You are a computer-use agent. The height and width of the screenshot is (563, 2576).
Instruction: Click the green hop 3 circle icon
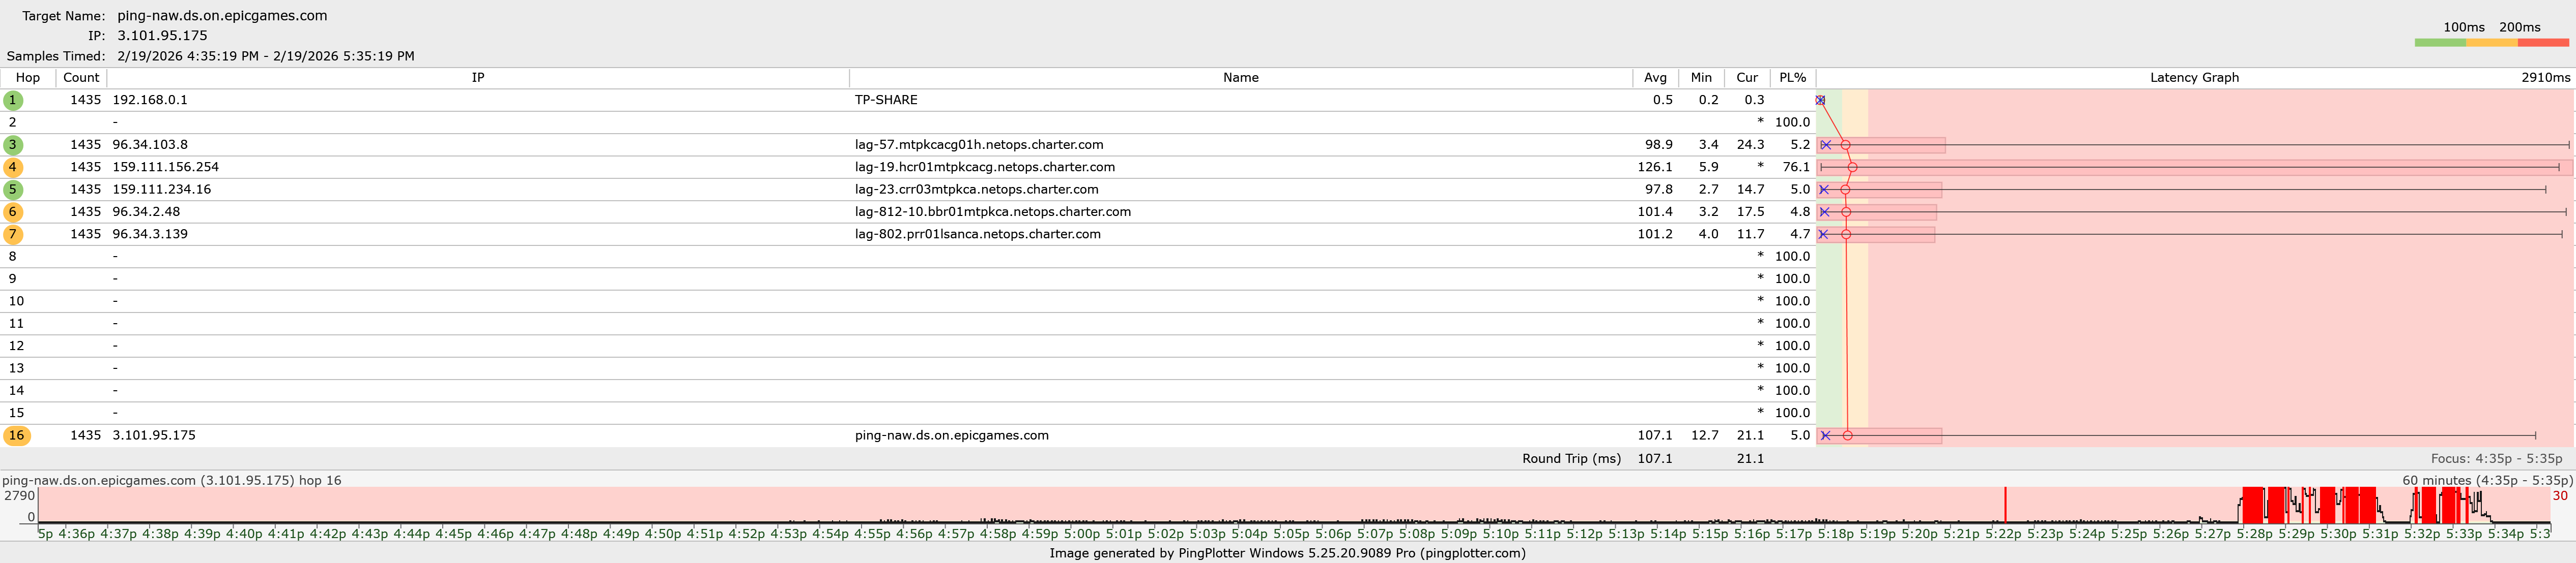[x=13, y=145]
